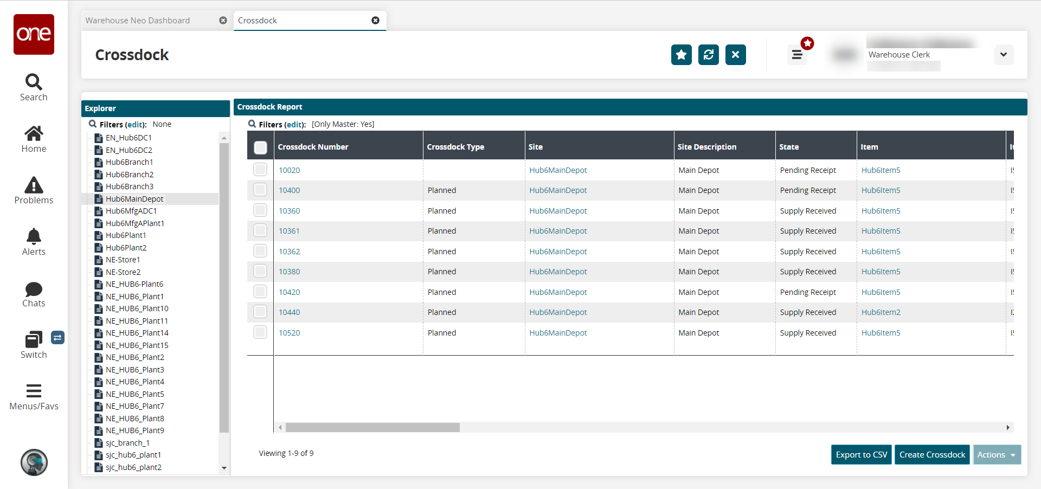
Task: Open the user profile dropdown chevron
Action: tap(1003, 55)
